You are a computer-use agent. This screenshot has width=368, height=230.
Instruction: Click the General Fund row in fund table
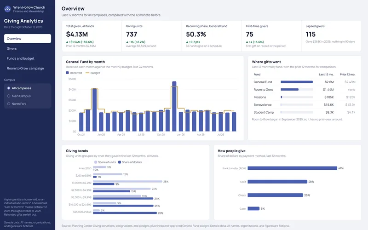[305, 82]
